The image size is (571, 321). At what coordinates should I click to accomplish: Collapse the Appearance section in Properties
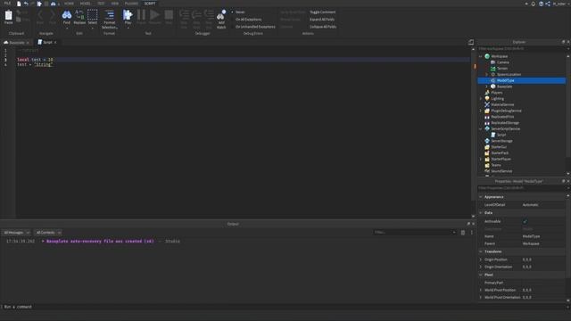[481, 197]
